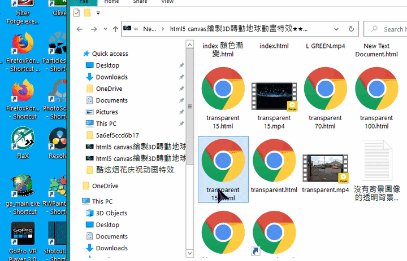Unpin Downloads using its pin icon
Viewport: 407px width, 261px height.
point(181,77)
